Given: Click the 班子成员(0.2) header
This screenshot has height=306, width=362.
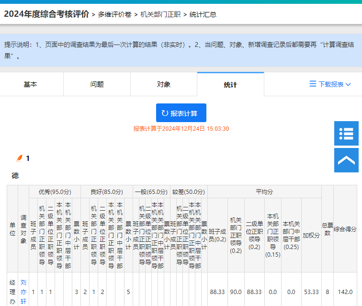Looking at the screenshot, I should pyautogui.click(x=217, y=235).
